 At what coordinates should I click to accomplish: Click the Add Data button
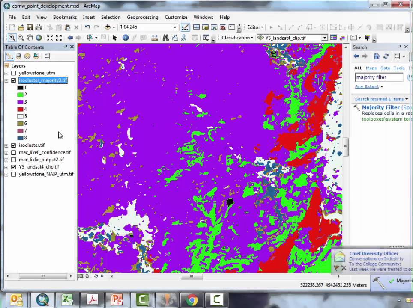(x=108, y=27)
